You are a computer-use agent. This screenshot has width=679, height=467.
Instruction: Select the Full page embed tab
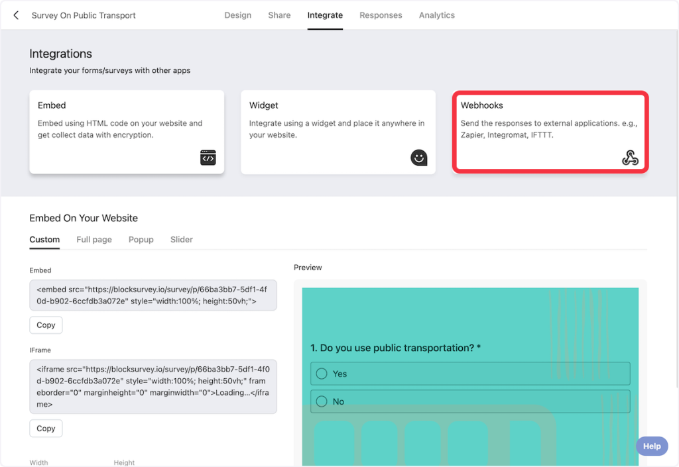click(94, 239)
